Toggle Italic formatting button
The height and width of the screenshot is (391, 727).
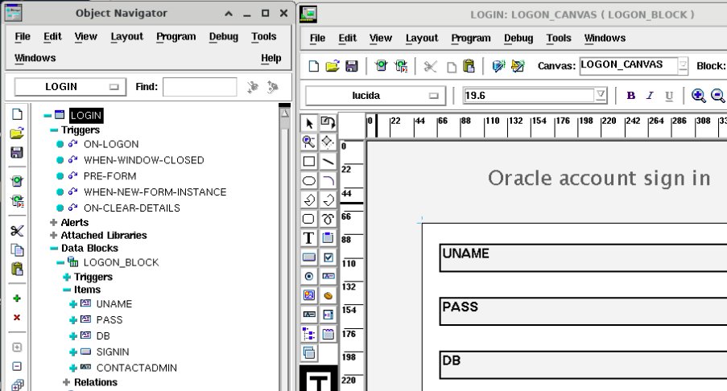[650, 96]
